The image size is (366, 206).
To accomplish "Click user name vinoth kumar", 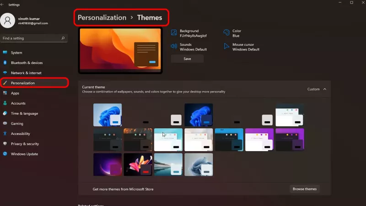I will [29, 19].
